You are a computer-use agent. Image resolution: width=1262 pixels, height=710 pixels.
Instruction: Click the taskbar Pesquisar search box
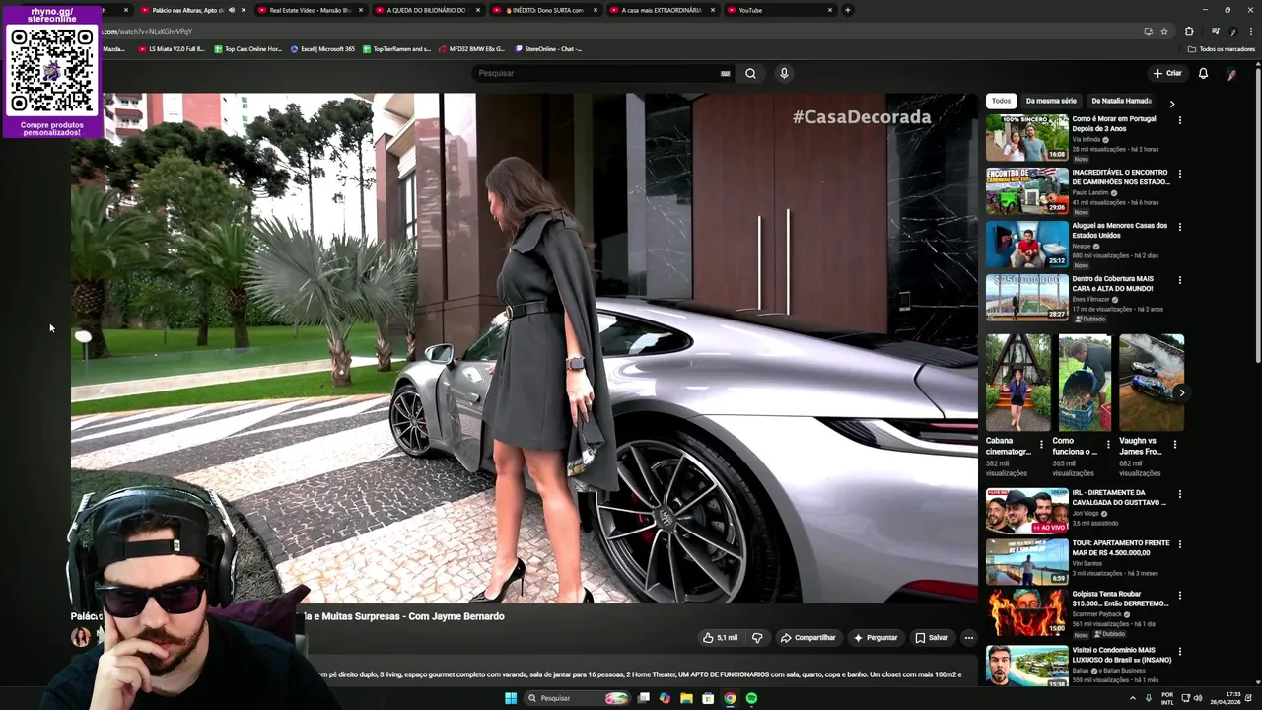577,698
